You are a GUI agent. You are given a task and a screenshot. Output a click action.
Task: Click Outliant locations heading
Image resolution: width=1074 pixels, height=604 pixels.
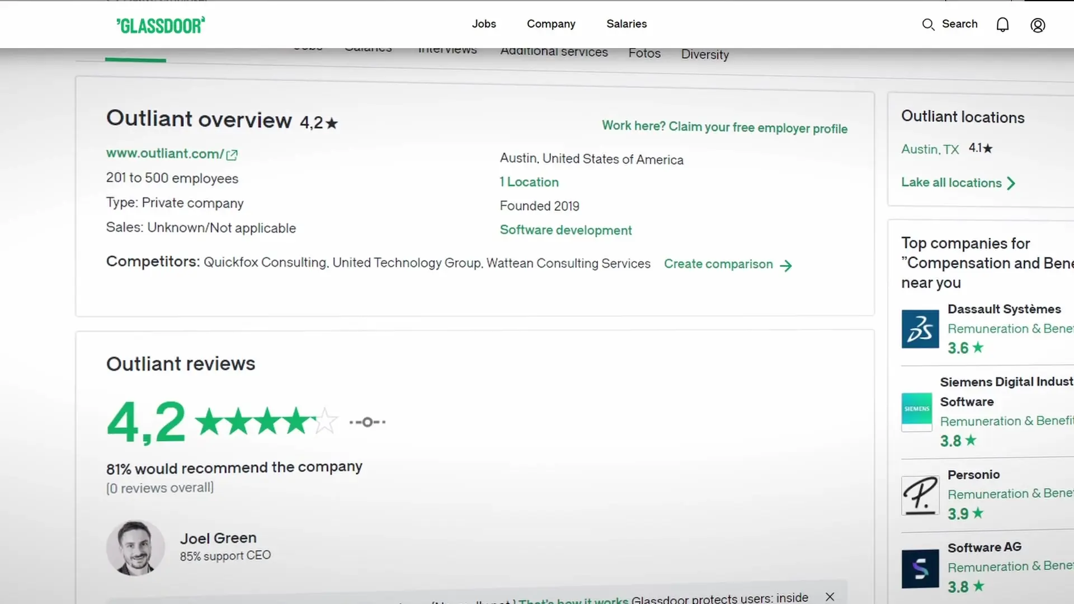point(963,117)
